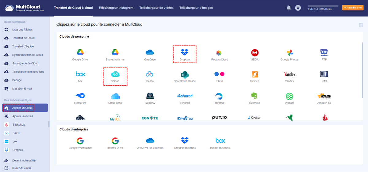Add iCloud Drive
Screen dimensions: 368x172
115,98
